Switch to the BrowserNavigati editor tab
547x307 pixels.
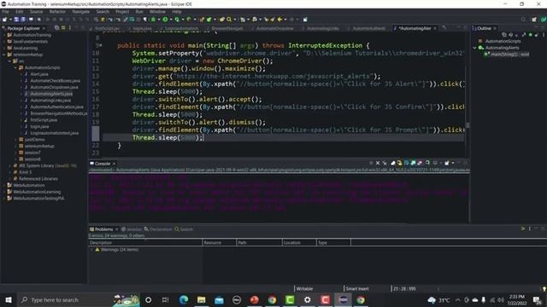(x=226, y=28)
